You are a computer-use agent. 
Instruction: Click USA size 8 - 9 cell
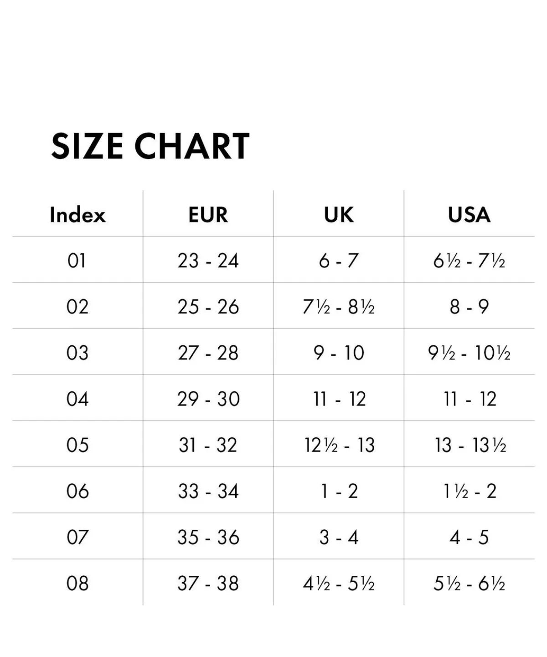469,307
